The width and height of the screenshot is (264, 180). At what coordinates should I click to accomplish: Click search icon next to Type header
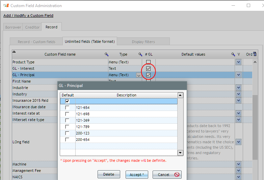click(x=140, y=54)
